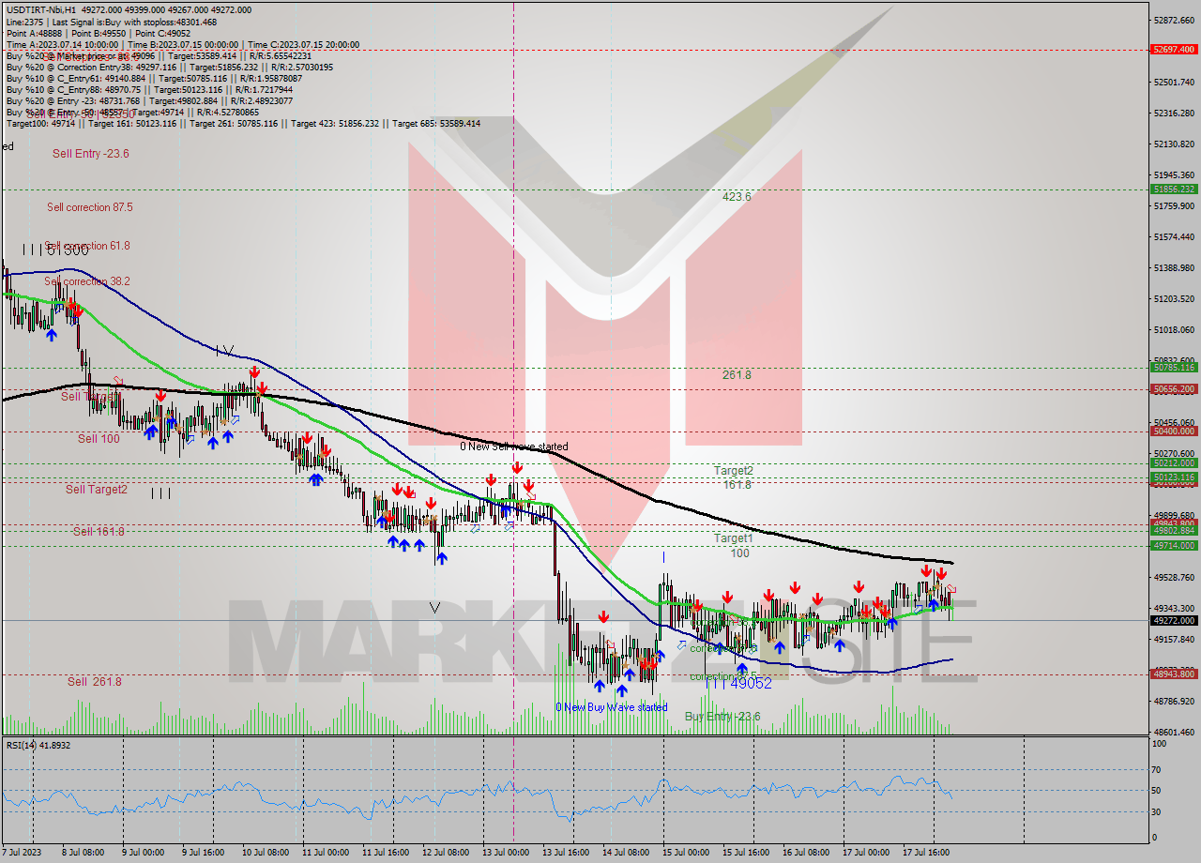Select the green '423.6' Fibonacci label

[737, 197]
